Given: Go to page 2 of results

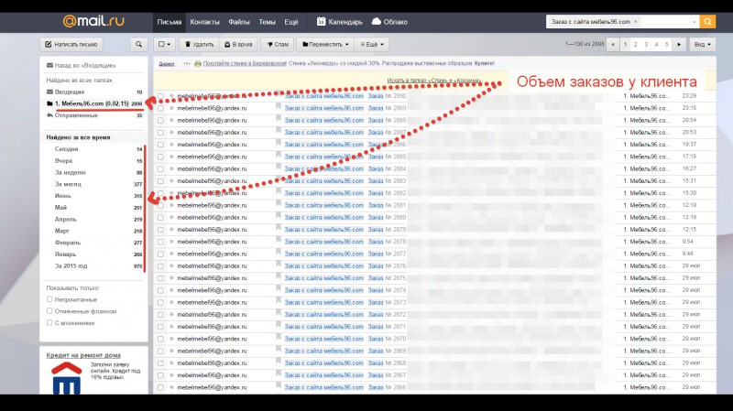Looking at the screenshot, I should pos(635,44).
